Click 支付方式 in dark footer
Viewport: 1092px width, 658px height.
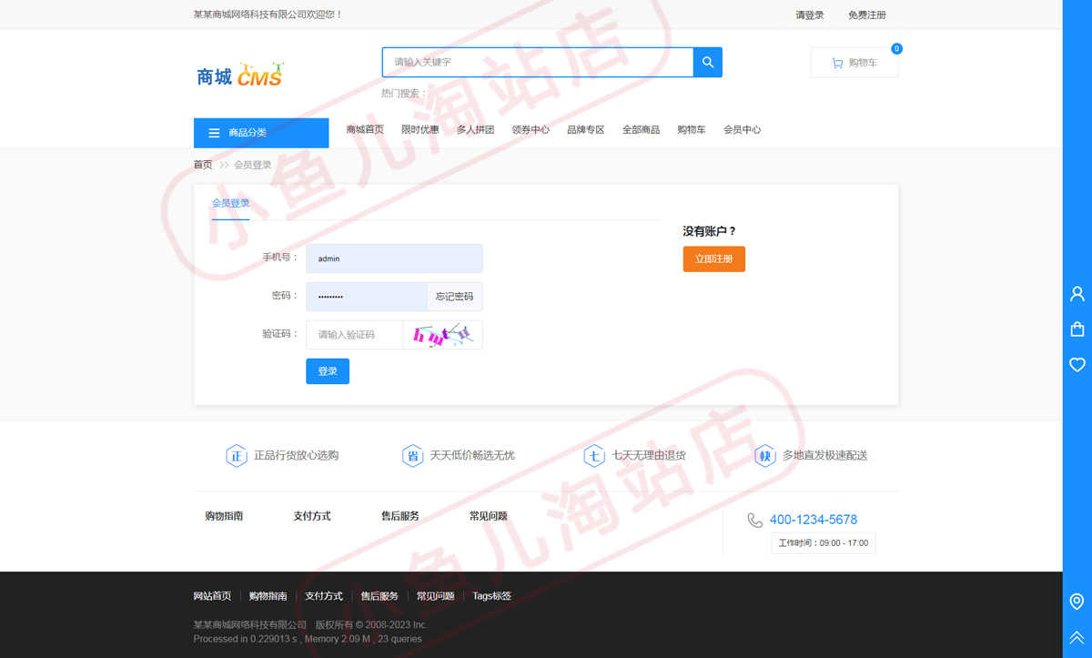pos(324,596)
